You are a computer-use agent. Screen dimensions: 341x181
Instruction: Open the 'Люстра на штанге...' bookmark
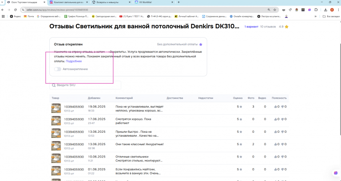coord(269,16)
